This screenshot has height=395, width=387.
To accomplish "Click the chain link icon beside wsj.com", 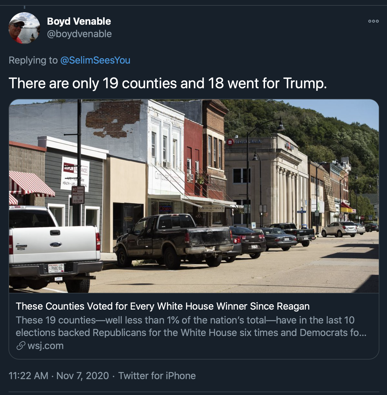I will click(x=21, y=346).
